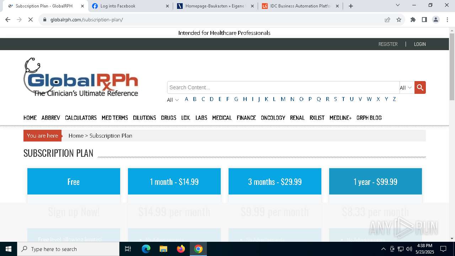Close the Log into Facebook tab
This screenshot has width=455, height=256.
pyautogui.click(x=167, y=6)
